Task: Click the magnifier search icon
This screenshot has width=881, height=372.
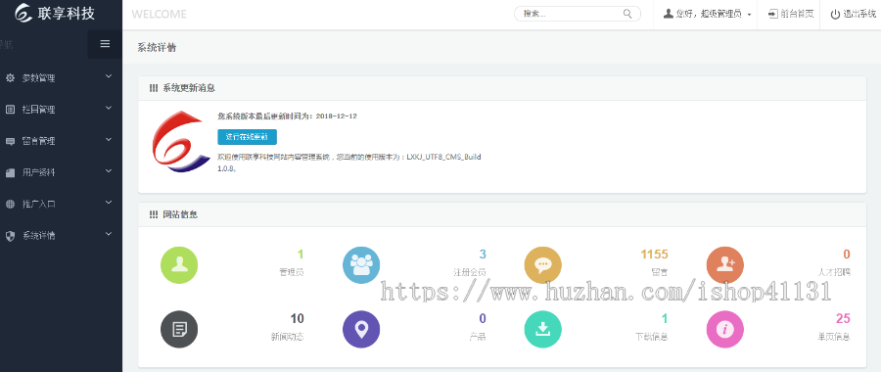Action: [x=627, y=14]
